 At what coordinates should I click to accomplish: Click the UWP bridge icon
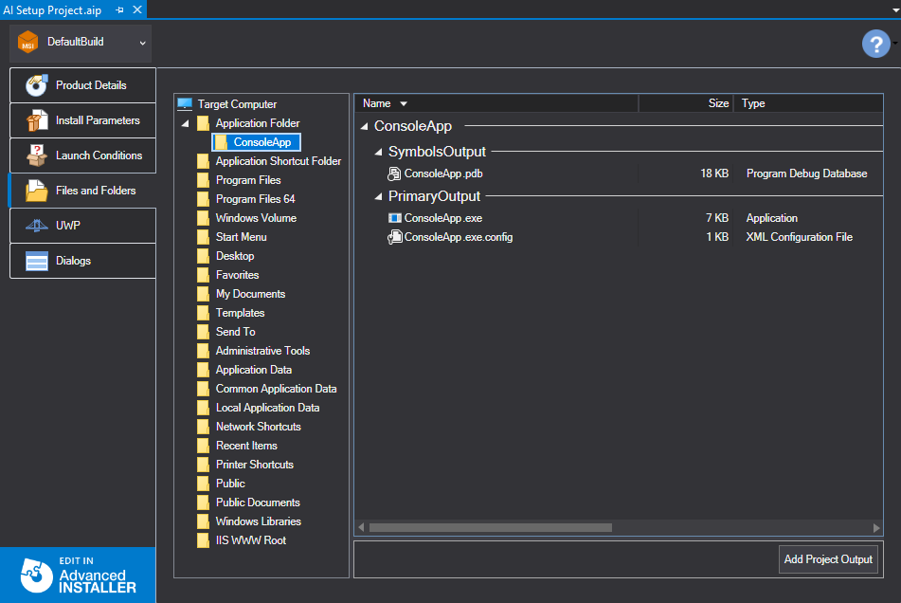pos(37,226)
